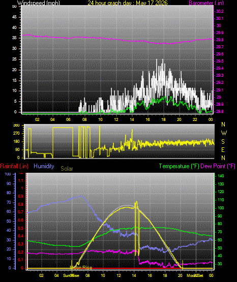Click the Temperature (°F) legend label
Image resolution: width=237 pixels, height=282 pixels.
[x=179, y=166]
